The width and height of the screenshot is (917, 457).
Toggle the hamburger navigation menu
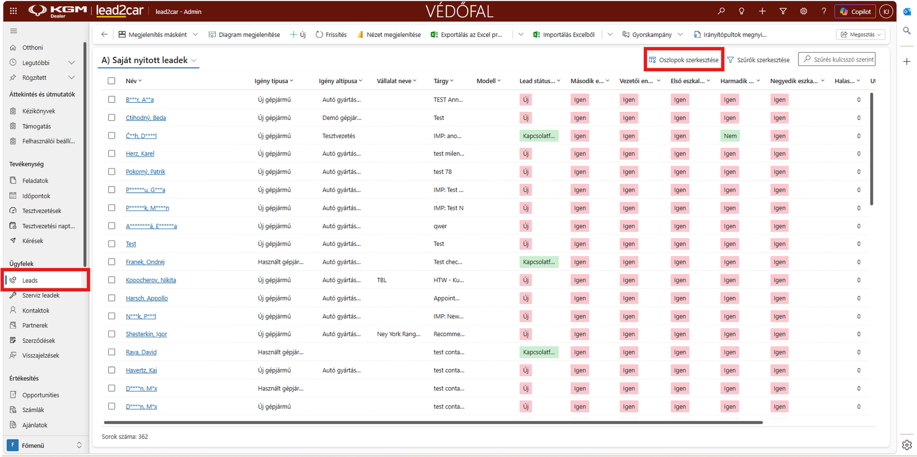14,31
